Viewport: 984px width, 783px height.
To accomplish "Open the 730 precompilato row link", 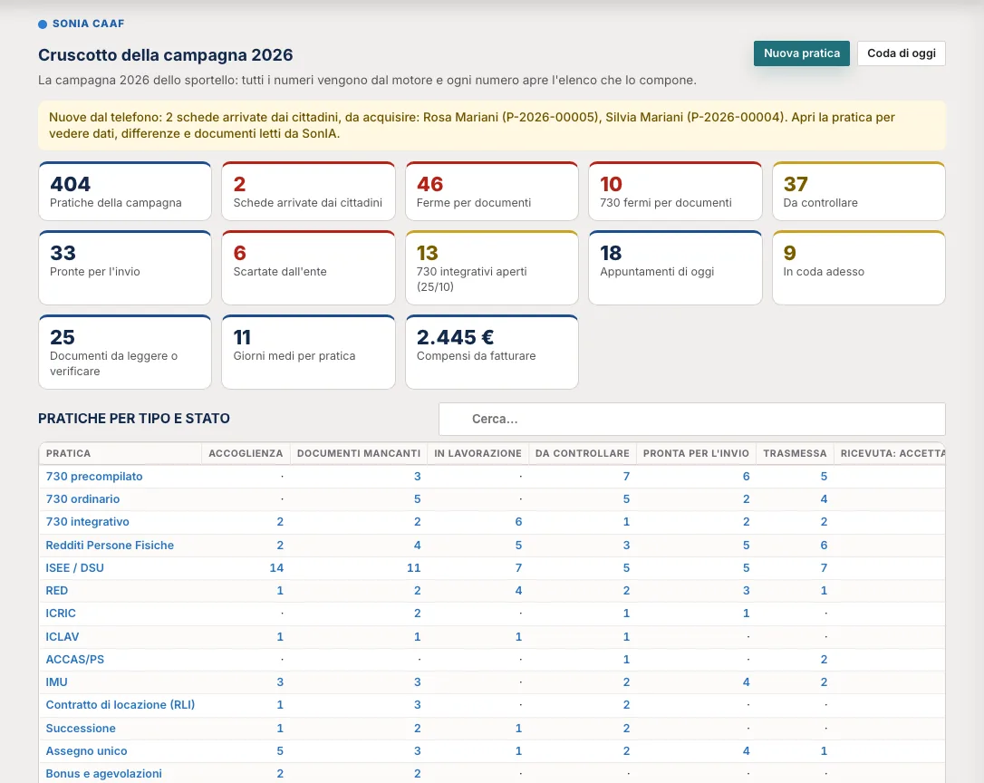I will click(x=94, y=477).
